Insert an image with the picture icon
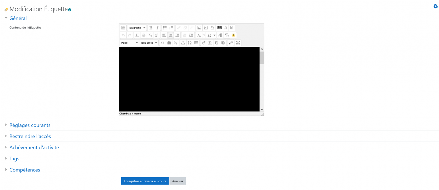This screenshot has width=439, height=190. pos(199,28)
